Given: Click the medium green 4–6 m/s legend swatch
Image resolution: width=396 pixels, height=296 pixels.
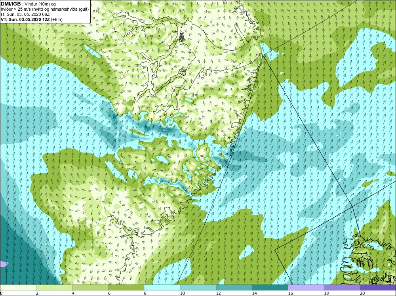Looking at the screenshot, I should tap(90, 287).
